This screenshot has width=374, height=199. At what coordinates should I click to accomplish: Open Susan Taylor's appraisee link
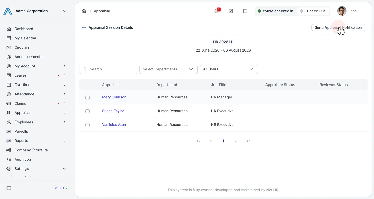click(113, 111)
